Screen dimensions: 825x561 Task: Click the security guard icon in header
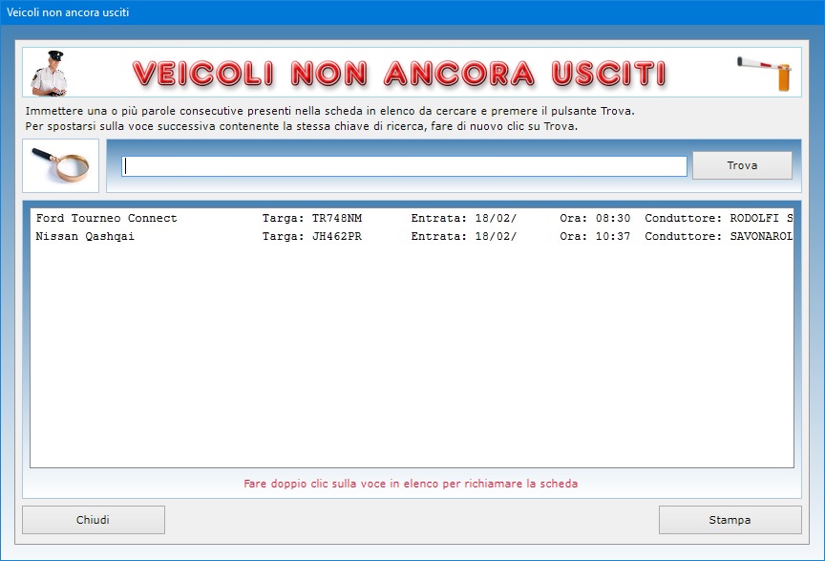(50, 74)
